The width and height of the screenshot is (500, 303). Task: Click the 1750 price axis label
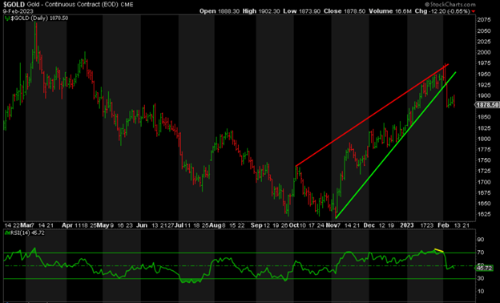484,160
